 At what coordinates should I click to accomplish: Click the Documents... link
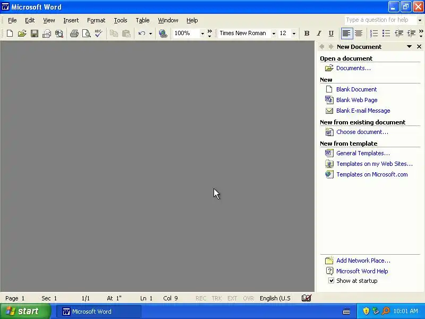(x=353, y=68)
